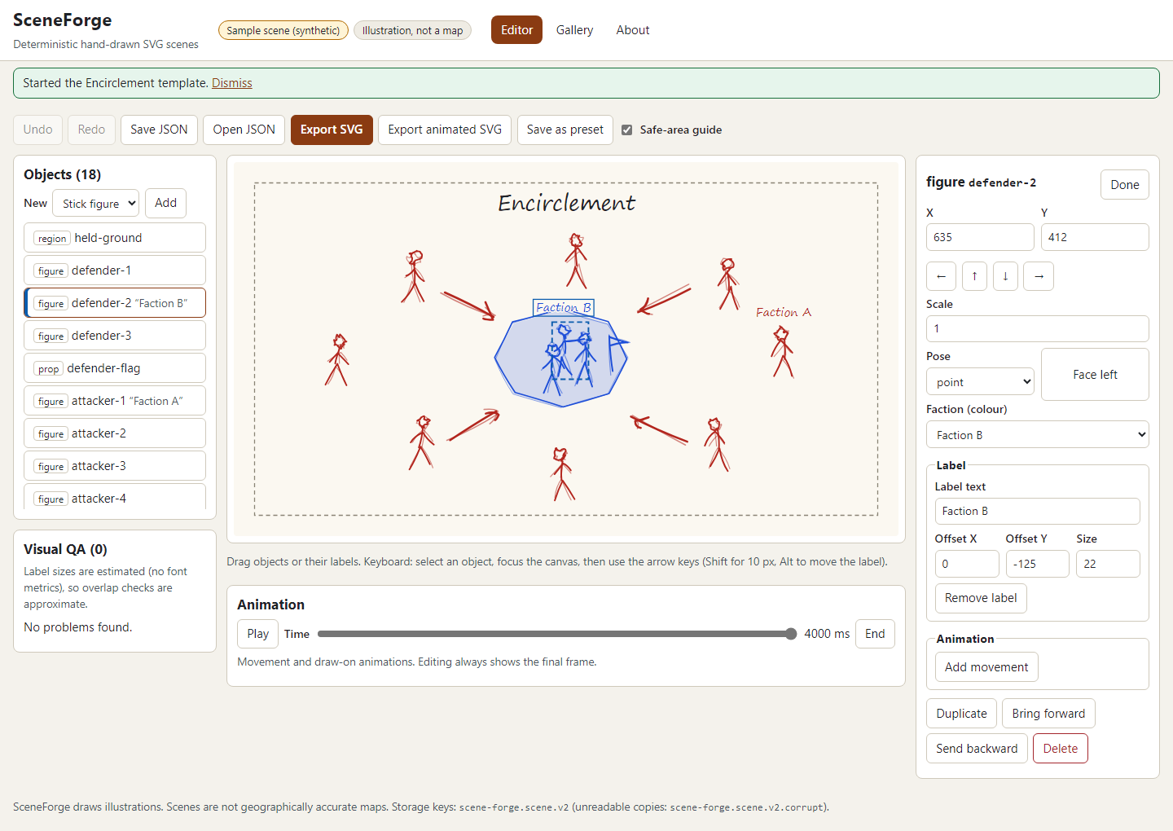Go to the About page

[633, 30]
